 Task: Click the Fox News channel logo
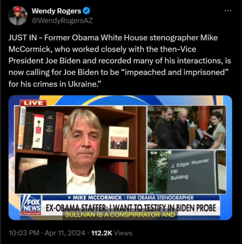31,205
